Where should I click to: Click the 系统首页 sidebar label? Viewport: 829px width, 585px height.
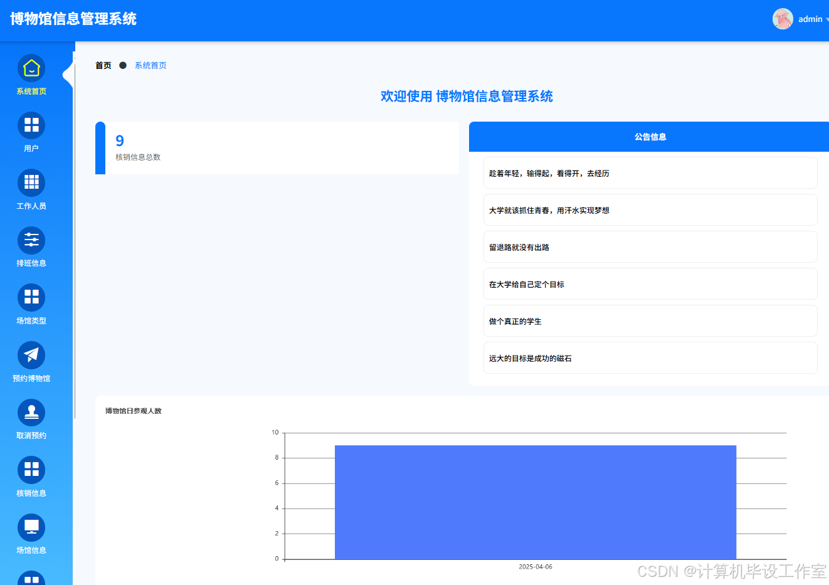(x=31, y=92)
